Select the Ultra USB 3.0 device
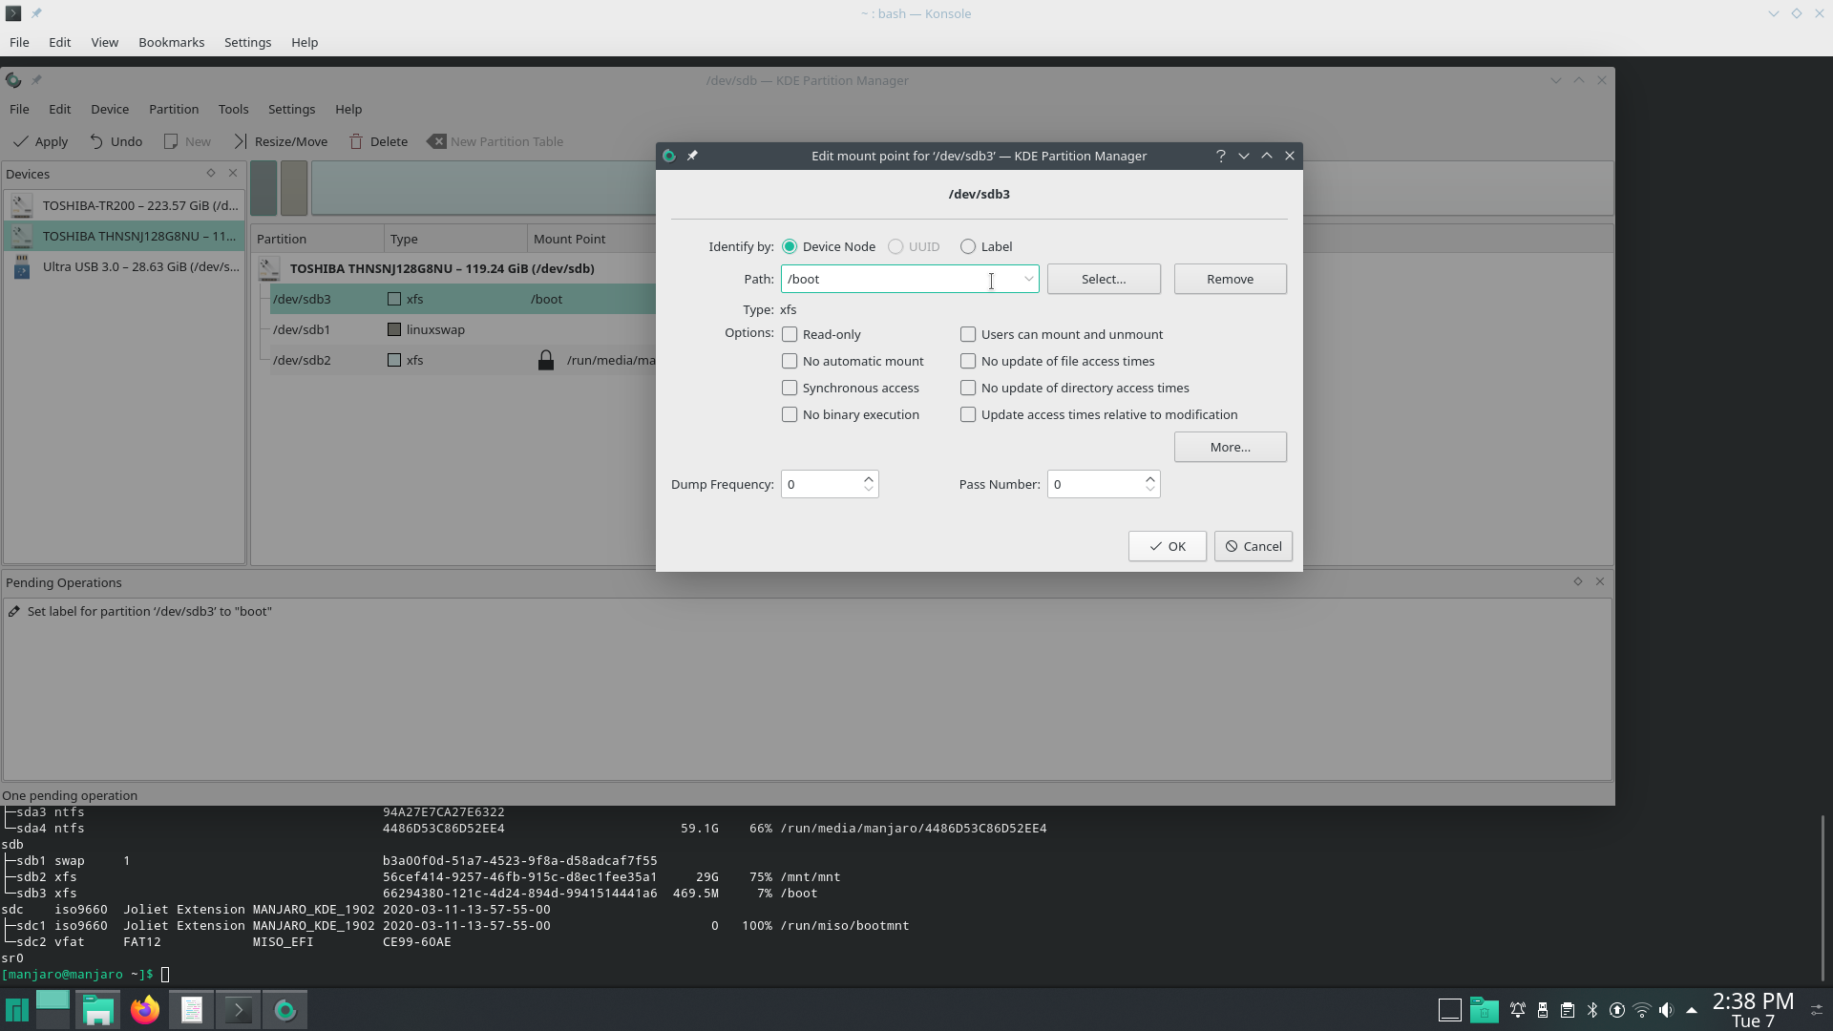This screenshot has width=1833, height=1031. (x=124, y=266)
